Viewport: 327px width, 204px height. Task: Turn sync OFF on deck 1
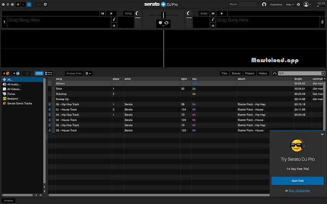click(x=120, y=13)
